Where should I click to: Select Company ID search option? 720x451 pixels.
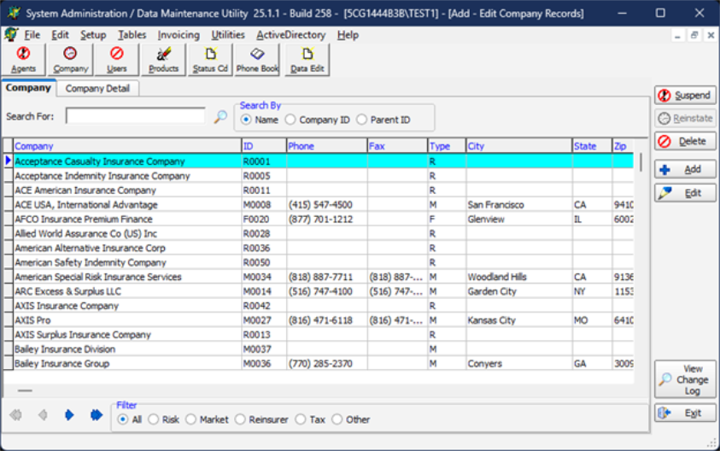(x=318, y=120)
